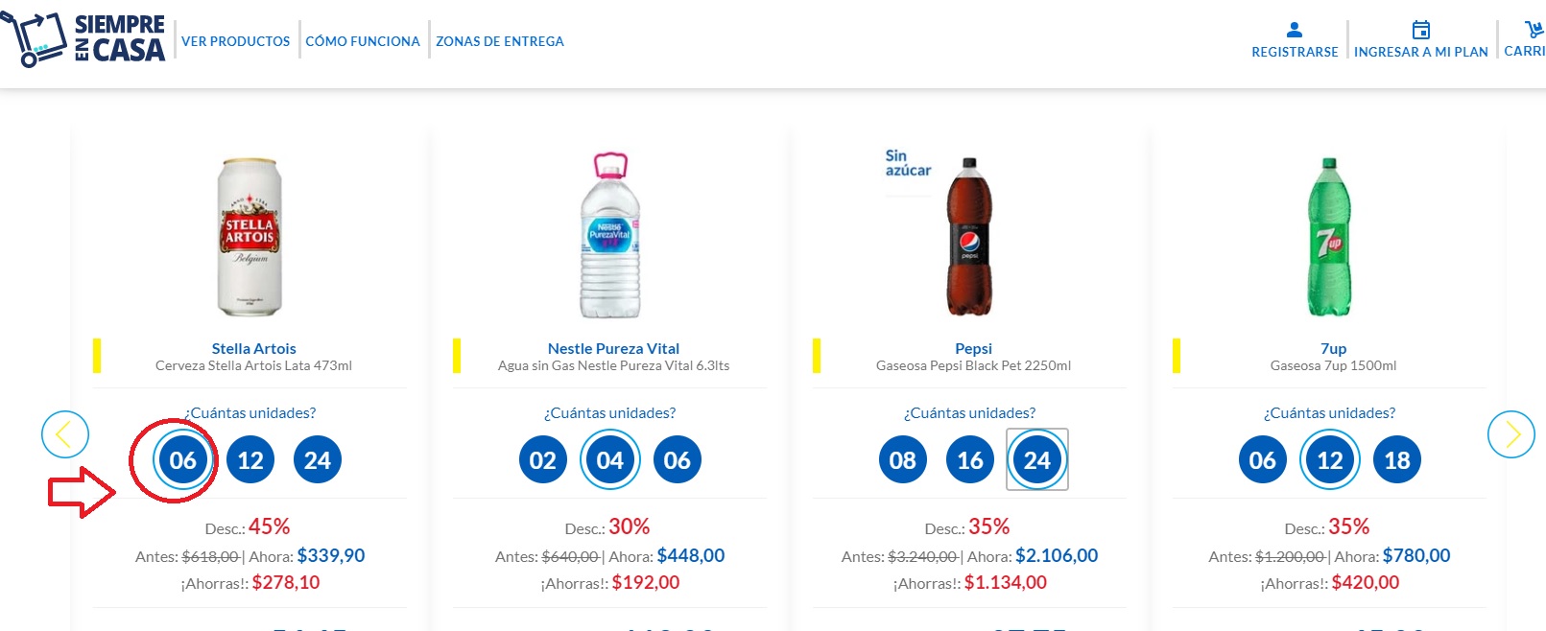Click the Siempre en Casa logo
The height and width of the screenshot is (631, 1546).
tap(84, 40)
